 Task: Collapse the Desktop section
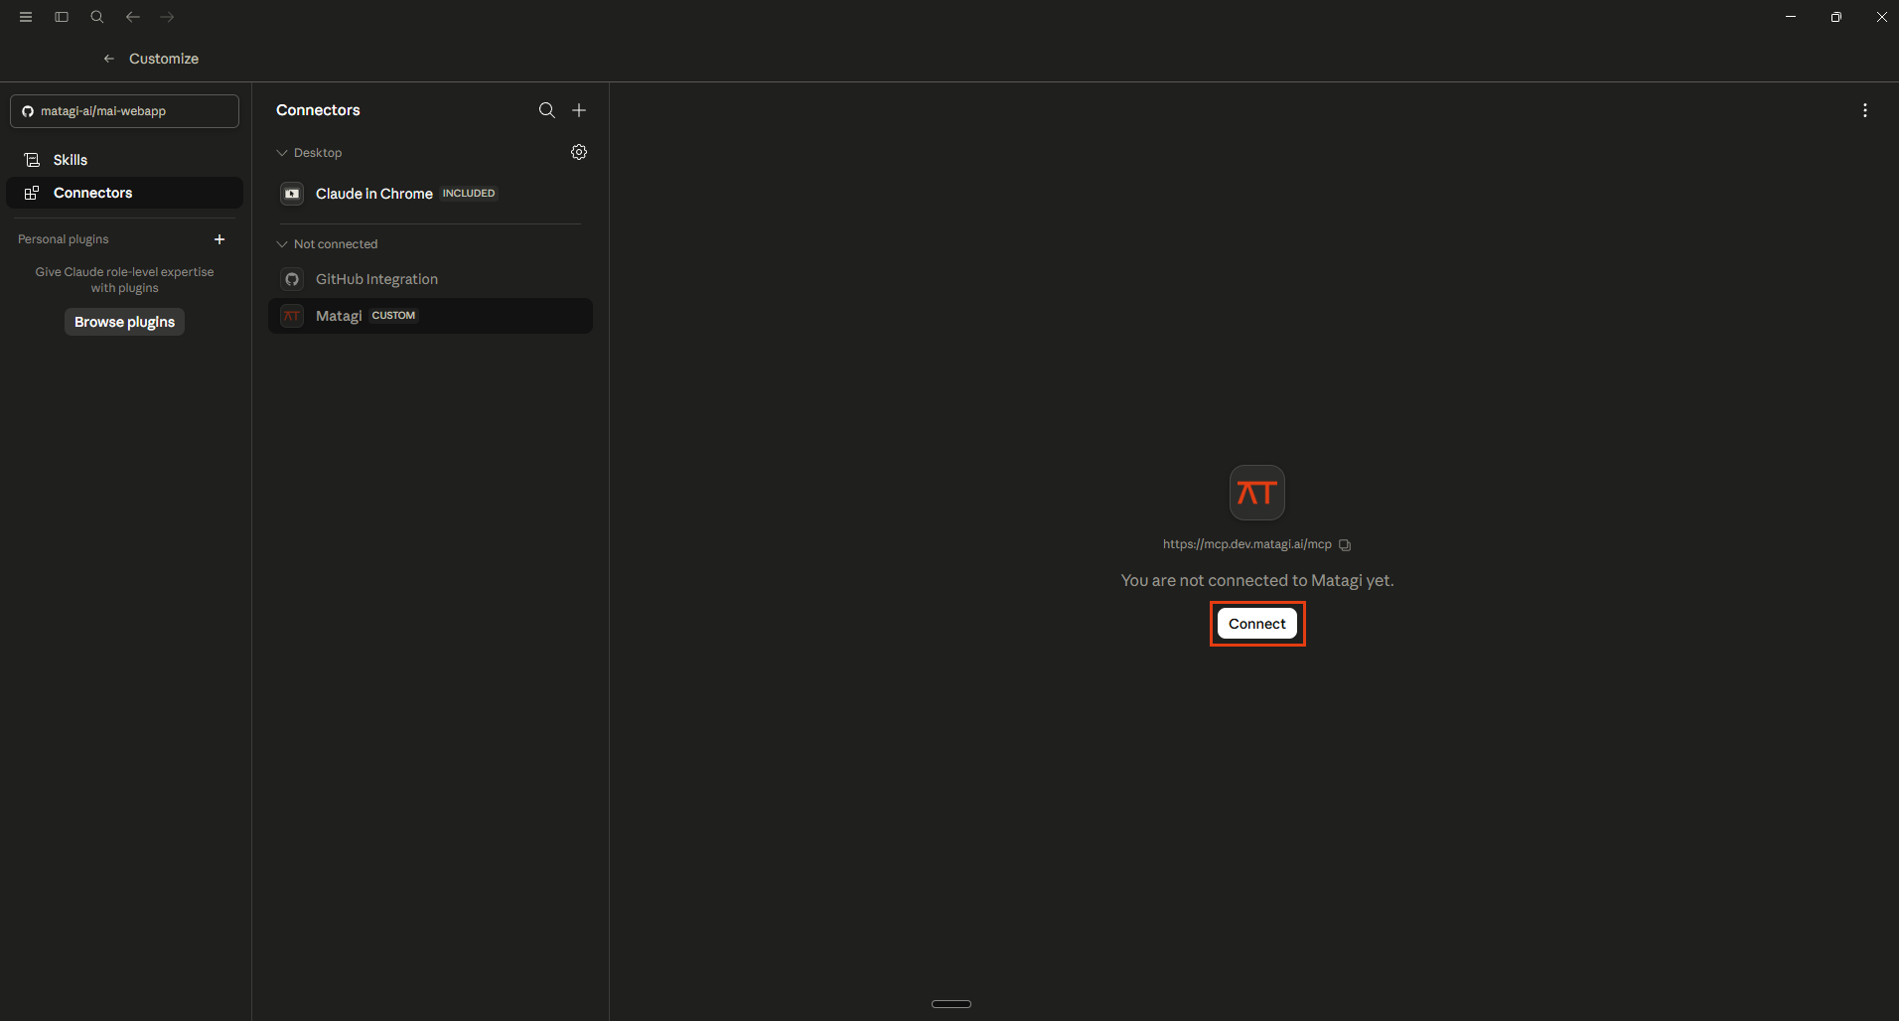[309, 153]
